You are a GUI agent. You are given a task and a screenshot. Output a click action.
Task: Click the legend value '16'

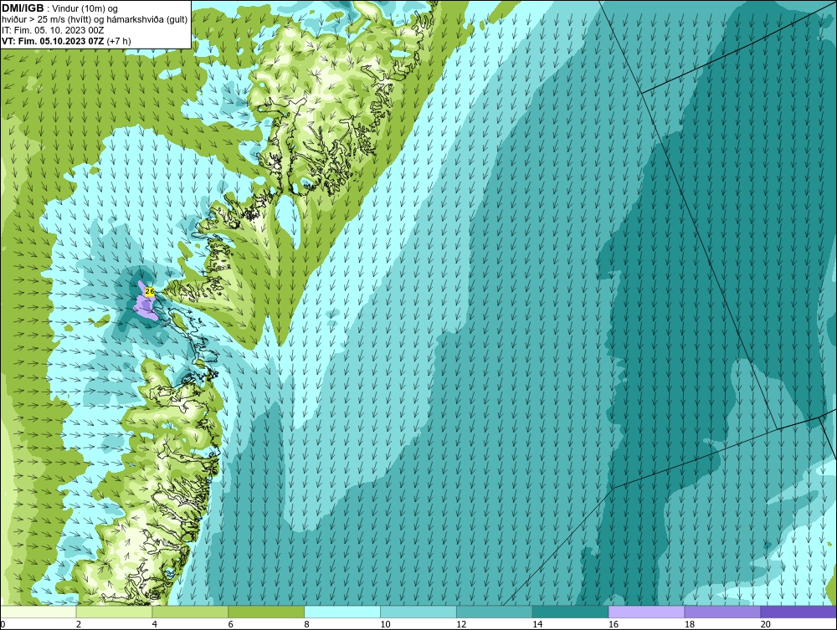coord(614,624)
